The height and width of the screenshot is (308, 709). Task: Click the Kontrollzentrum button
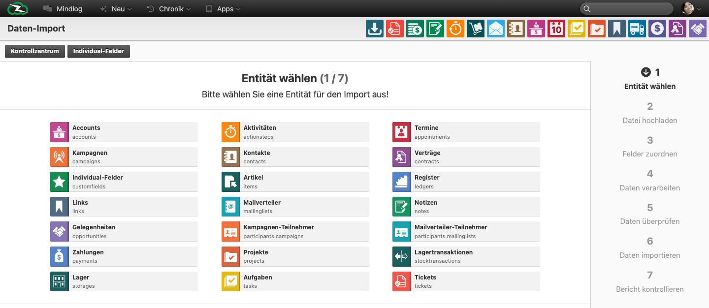click(35, 51)
